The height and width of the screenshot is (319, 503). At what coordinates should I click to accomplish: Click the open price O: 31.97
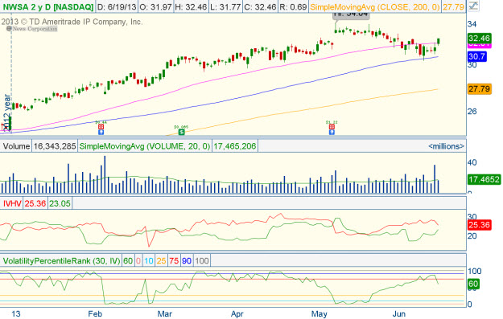(156, 6)
